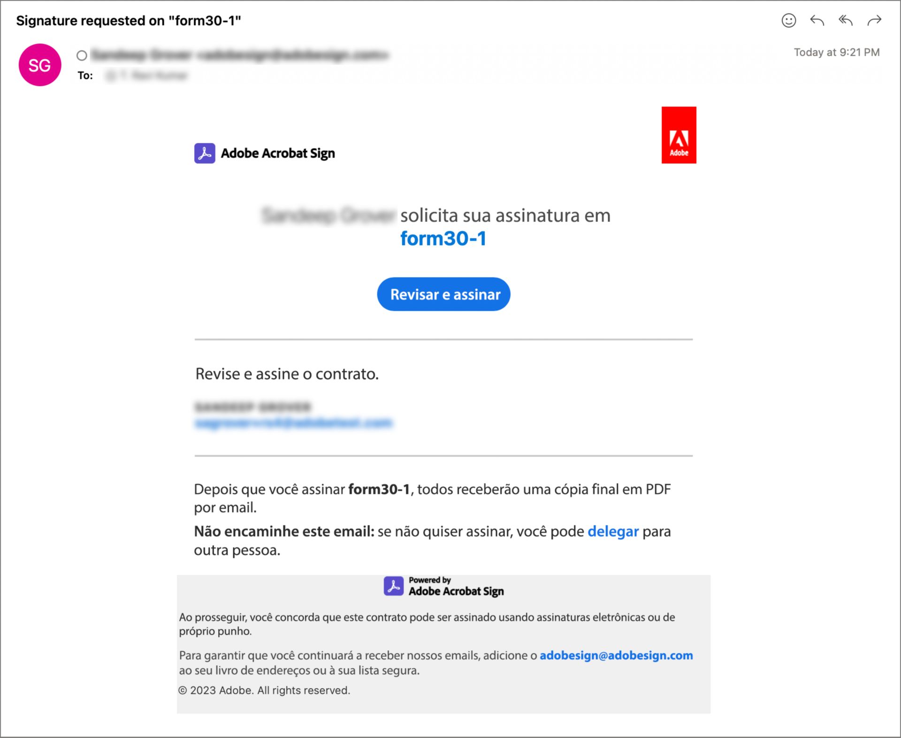Click the blurred recipient name after To:
The width and height of the screenshot is (901, 738).
click(x=146, y=75)
